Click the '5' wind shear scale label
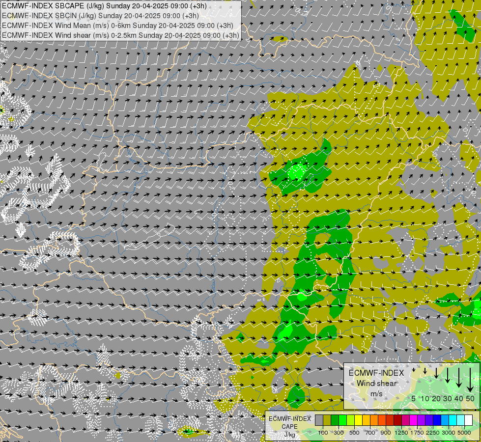The image size is (481, 442). coord(414,398)
